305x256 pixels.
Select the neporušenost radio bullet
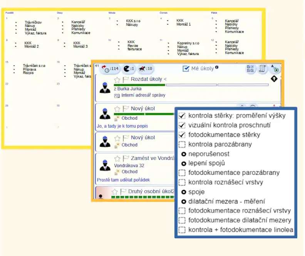(x=184, y=154)
